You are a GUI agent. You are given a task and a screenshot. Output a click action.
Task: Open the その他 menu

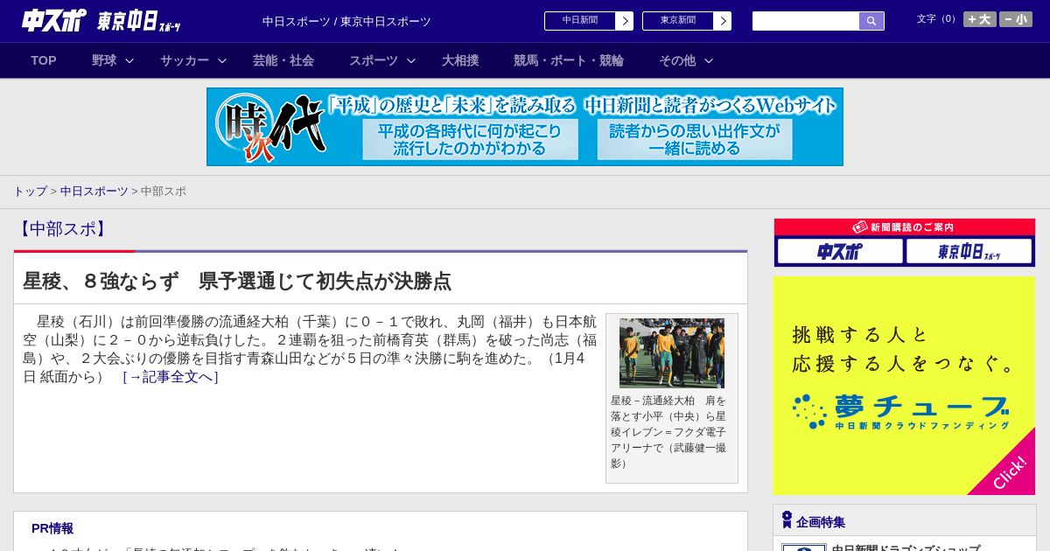tap(677, 60)
